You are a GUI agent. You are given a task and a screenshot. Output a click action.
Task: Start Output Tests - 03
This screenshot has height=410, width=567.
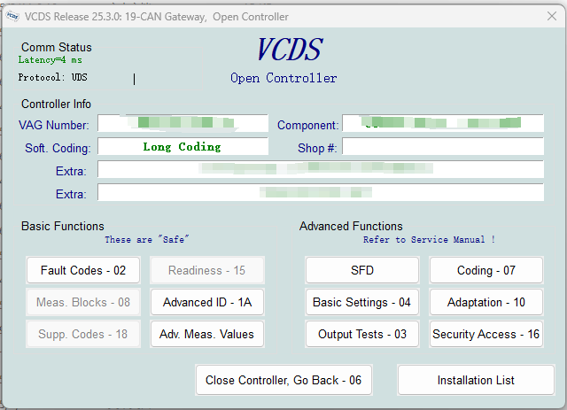[x=361, y=334]
